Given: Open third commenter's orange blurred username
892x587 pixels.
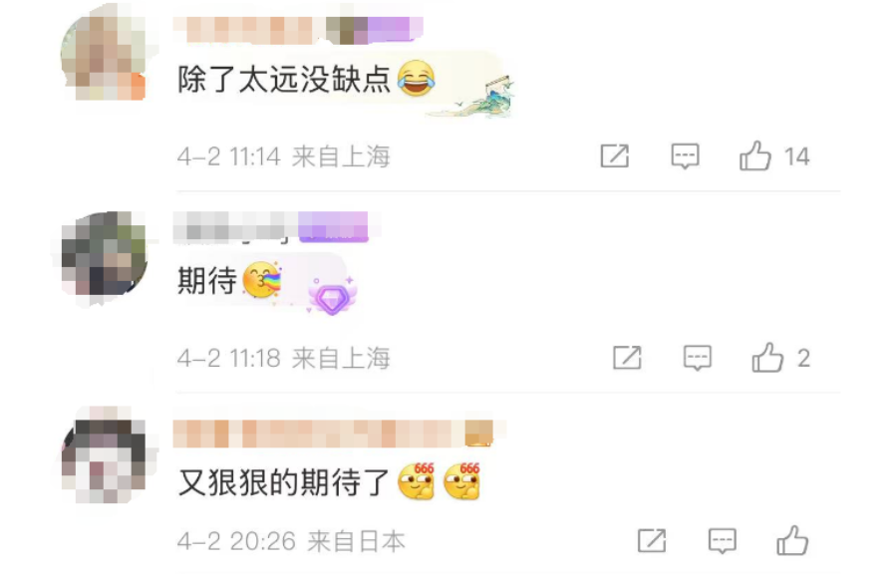Looking at the screenshot, I should [319, 434].
